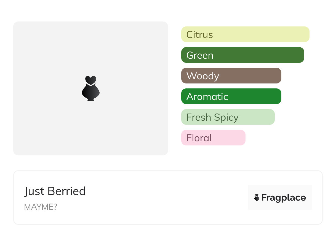336x238 pixels.
Task: Click the Fragplace wordmark text
Action: click(284, 198)
